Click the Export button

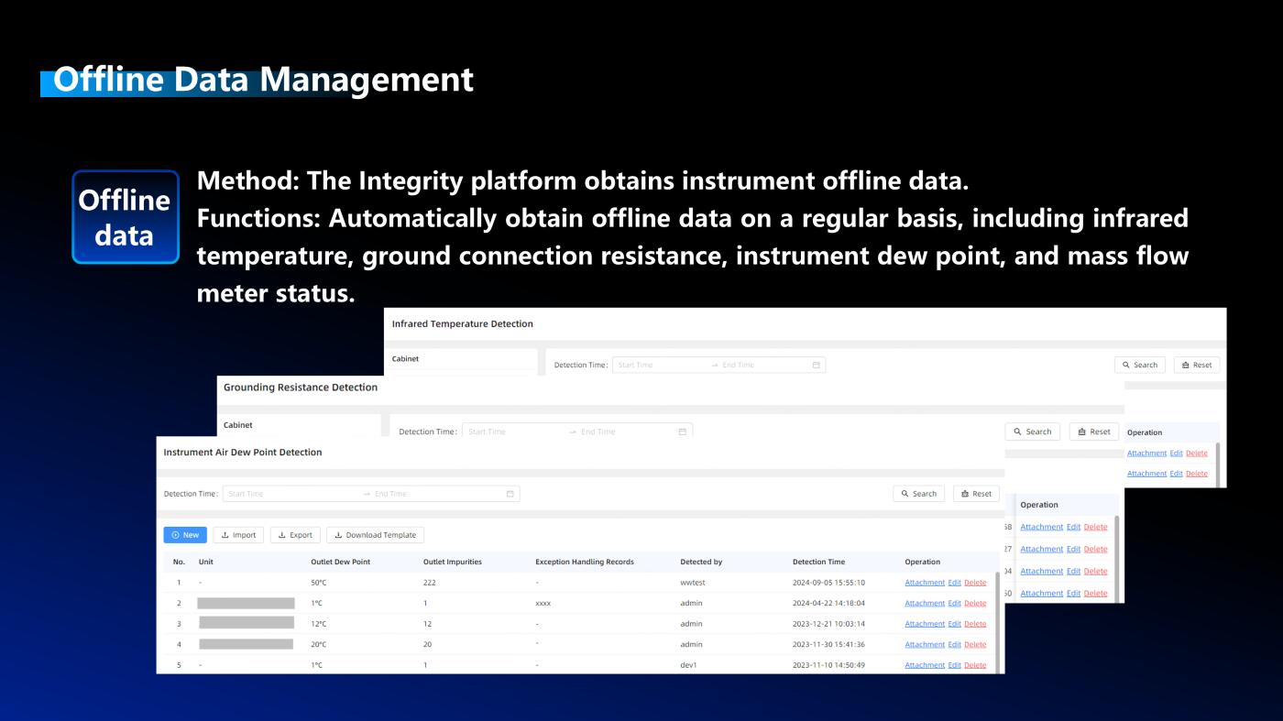click(x=295, y=535)
